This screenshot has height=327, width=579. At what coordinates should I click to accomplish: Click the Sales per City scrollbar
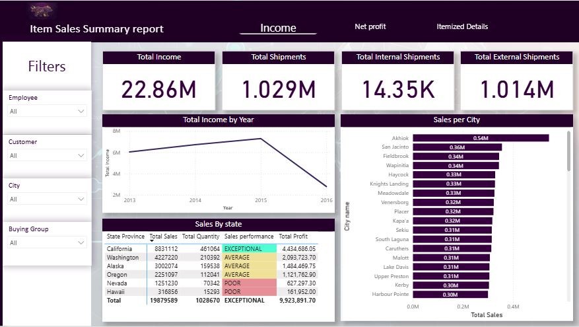point(568,151)
